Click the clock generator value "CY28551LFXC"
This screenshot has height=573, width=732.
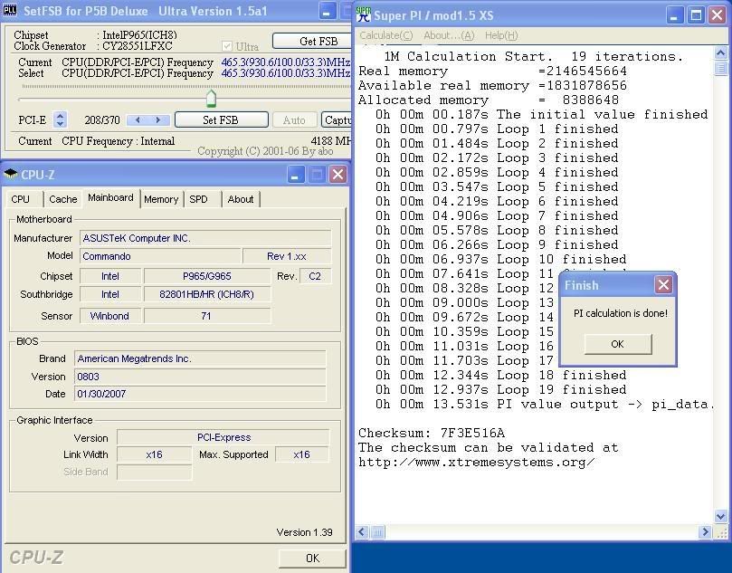point(138,46)
